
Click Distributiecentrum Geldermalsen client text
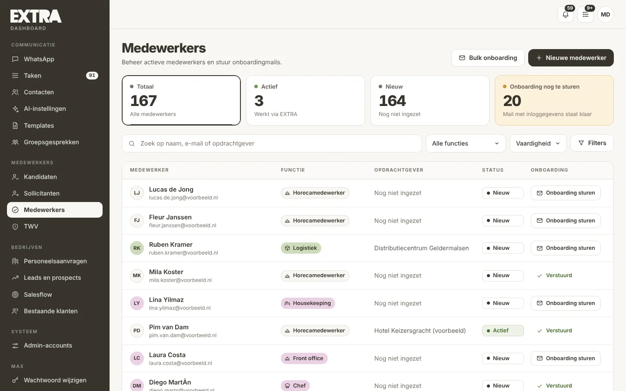click(422, 248)
